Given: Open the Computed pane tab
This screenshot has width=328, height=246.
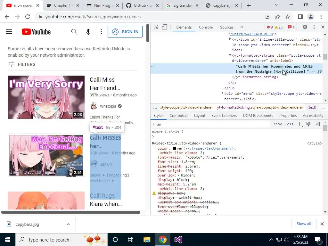Looking at the screenshot, I should click(x=178, y=116).
